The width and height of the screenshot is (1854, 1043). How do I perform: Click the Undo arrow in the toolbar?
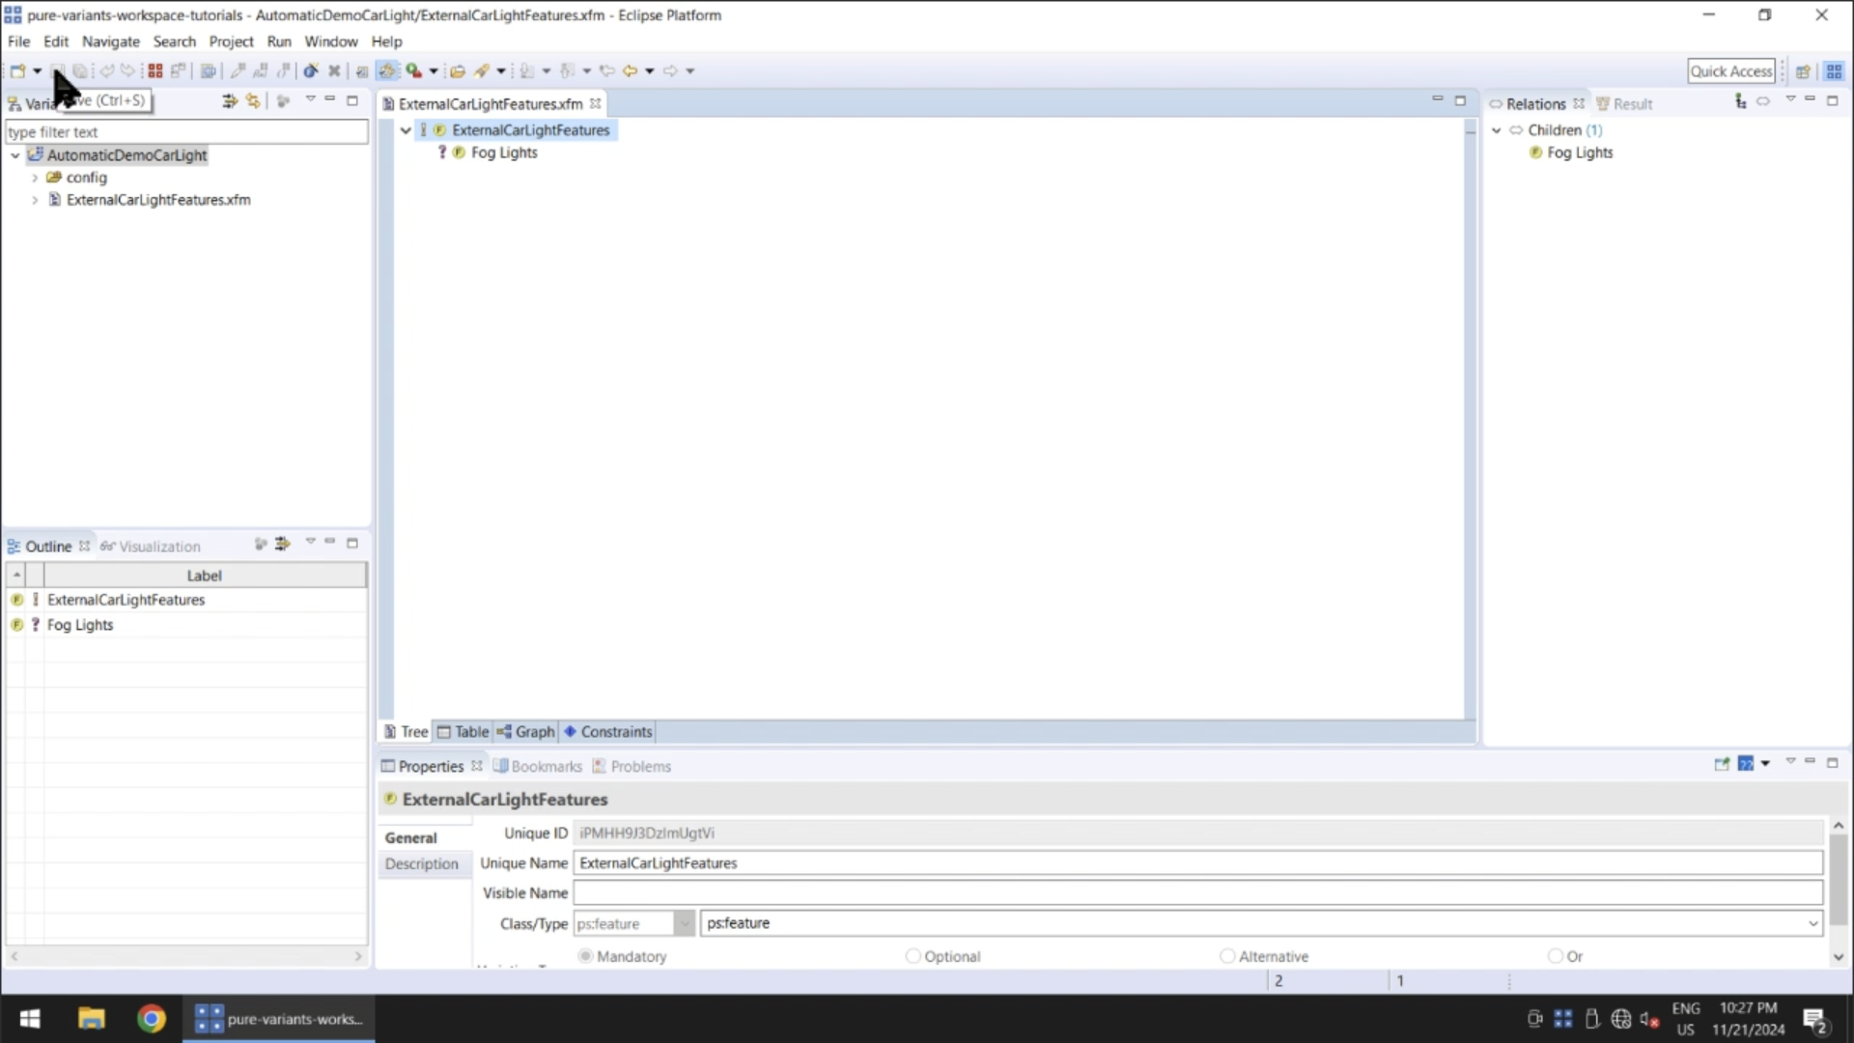(x=106, y=70)
